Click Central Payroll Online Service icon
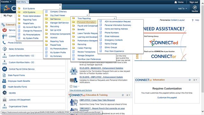 [4, 69]
